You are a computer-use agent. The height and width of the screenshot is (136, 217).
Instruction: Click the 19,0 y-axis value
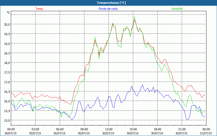7,44
